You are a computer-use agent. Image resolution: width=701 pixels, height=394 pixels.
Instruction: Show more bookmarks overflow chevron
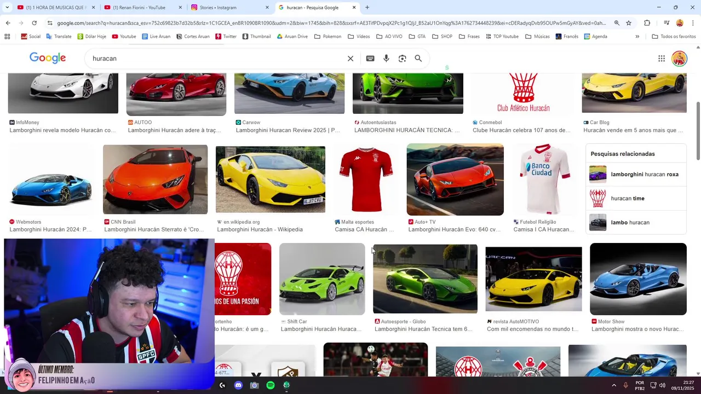(x=637, y=37)
